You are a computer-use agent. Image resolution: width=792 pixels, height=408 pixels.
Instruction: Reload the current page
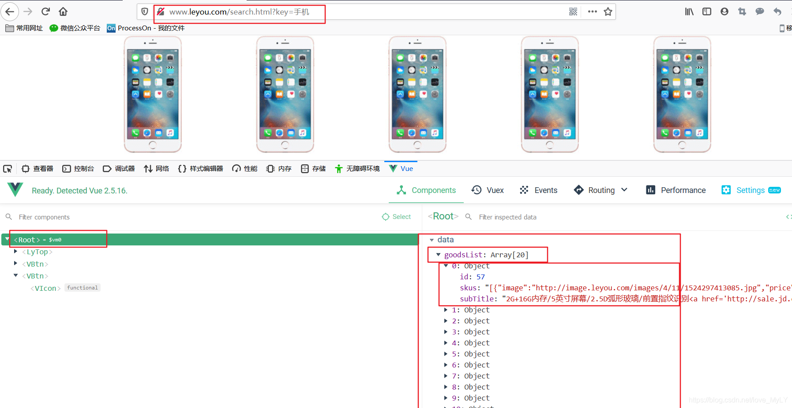pos(45,11)
